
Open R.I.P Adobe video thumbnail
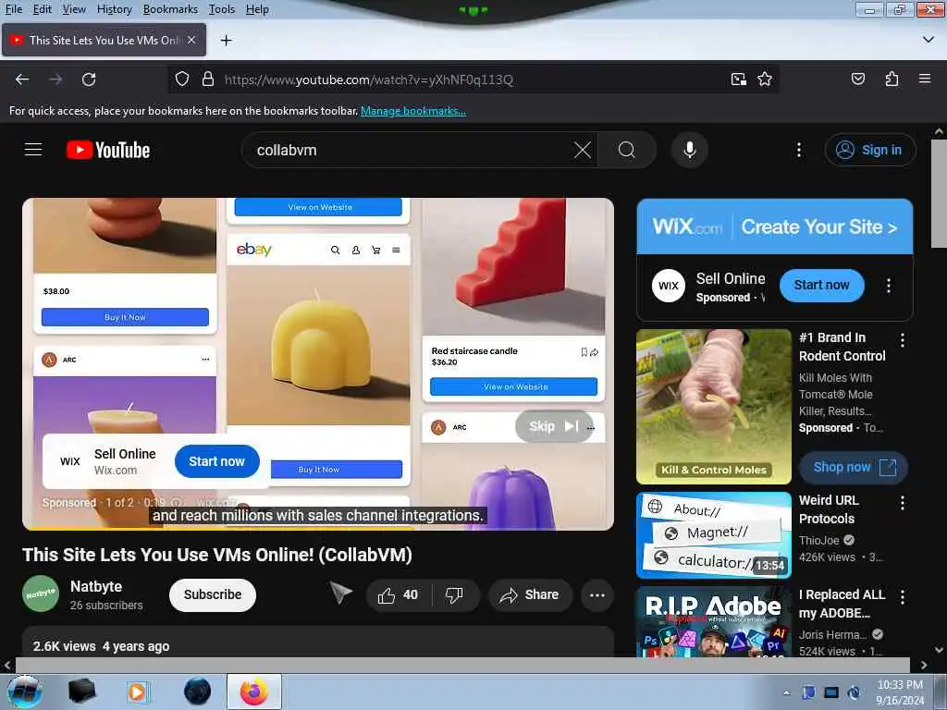714,622
